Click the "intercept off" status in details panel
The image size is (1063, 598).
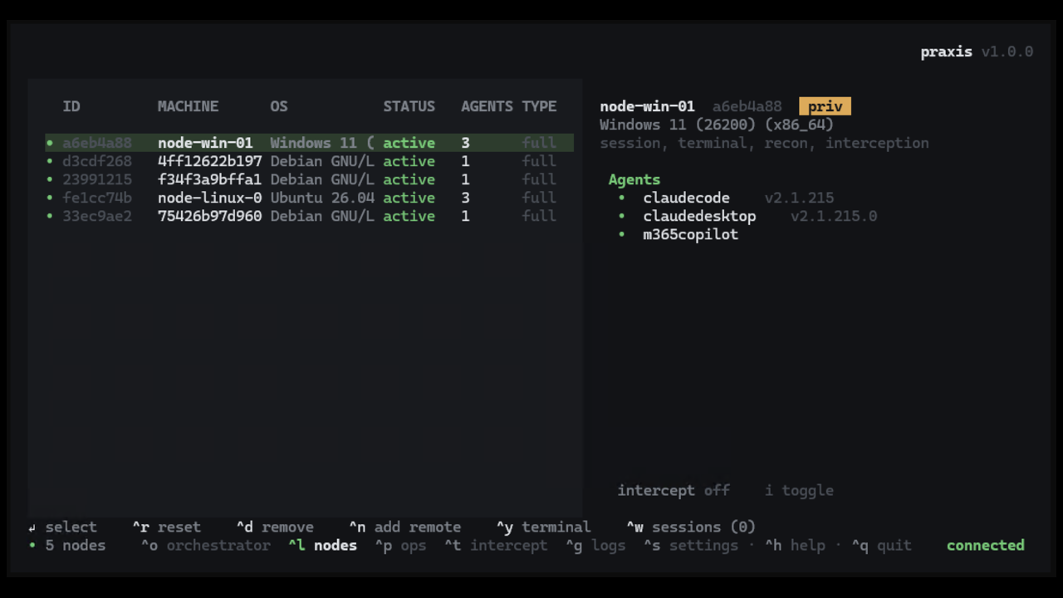coord(674,490)
